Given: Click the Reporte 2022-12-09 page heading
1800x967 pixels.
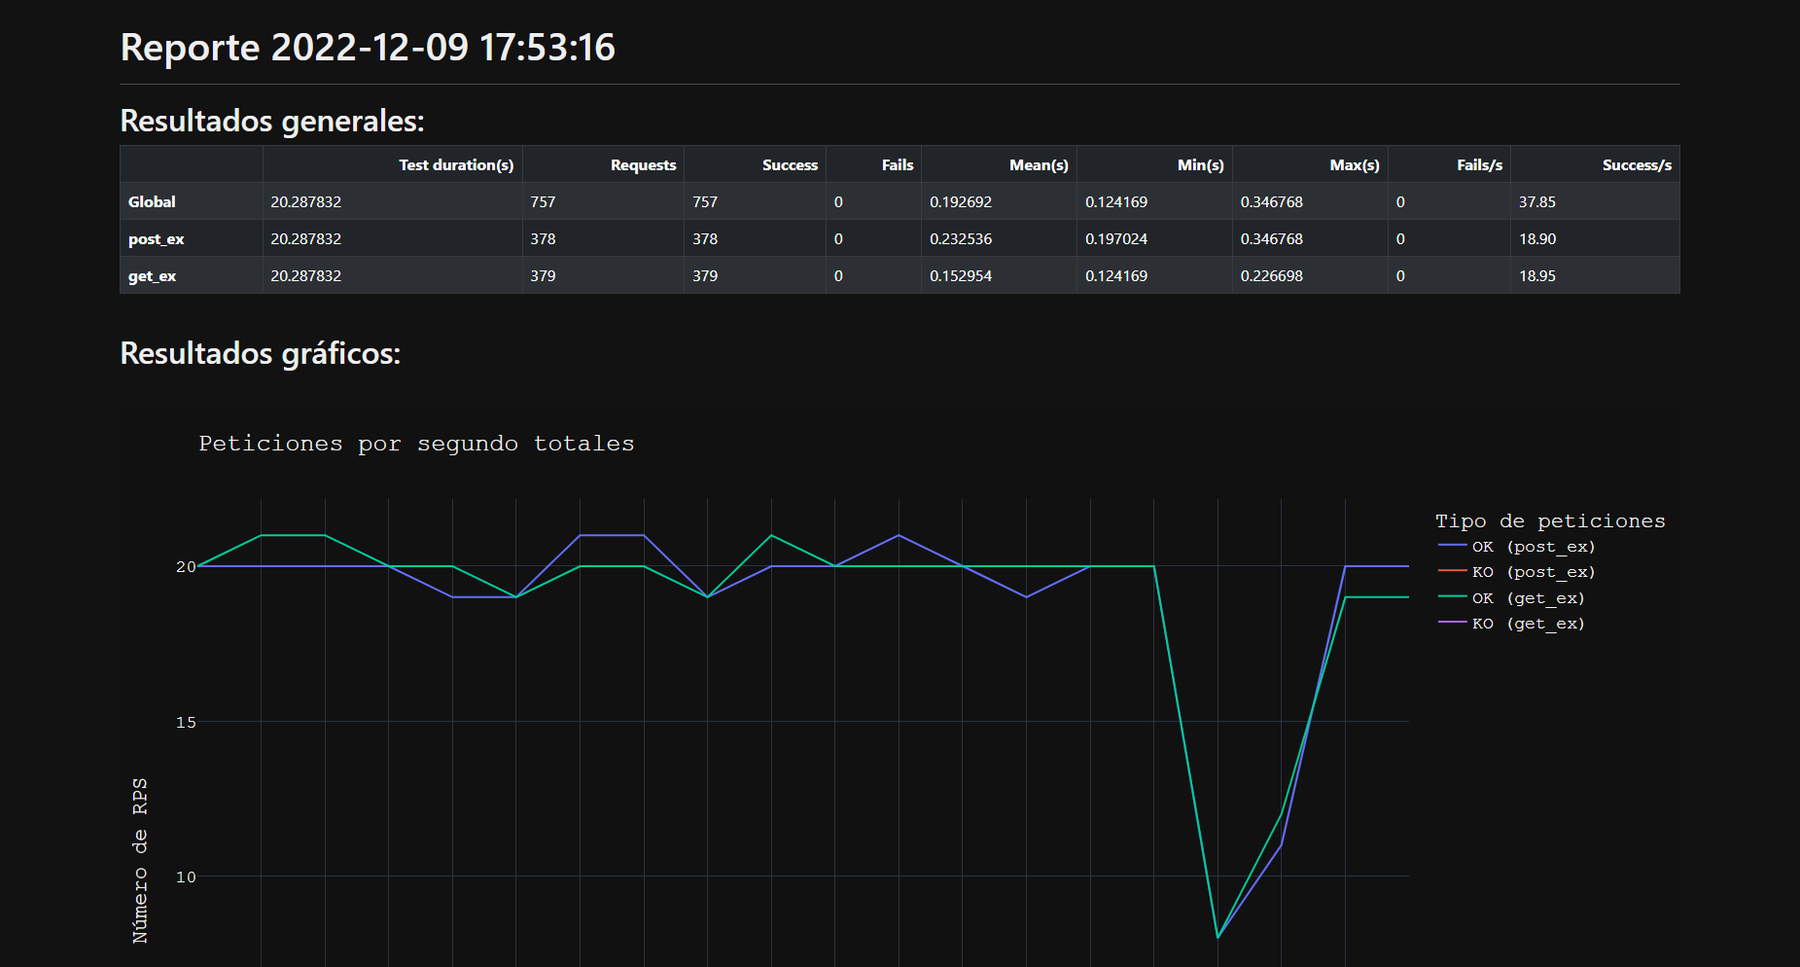Looking at the screenshot, I should [368, 48].
